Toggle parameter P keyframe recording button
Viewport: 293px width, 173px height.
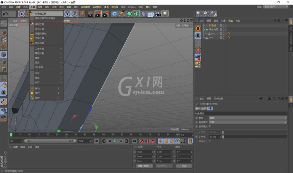pos(177,141)
